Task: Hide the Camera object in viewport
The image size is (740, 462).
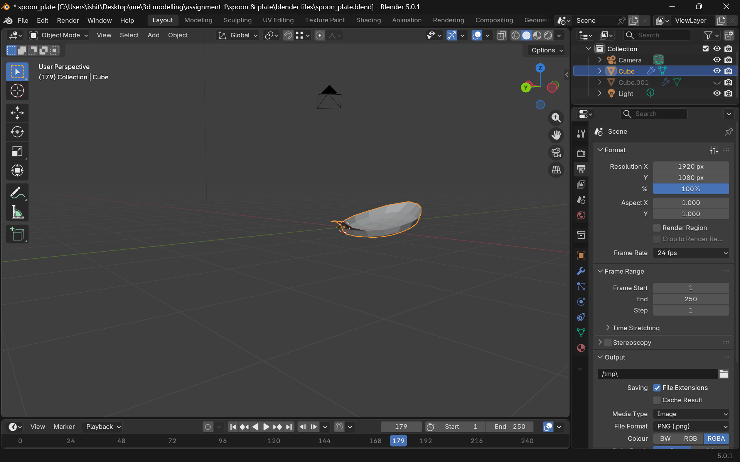Action: point(717,60)
